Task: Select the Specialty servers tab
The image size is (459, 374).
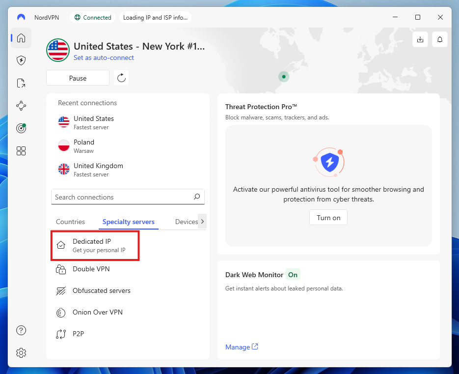Action: click(129, 222)
